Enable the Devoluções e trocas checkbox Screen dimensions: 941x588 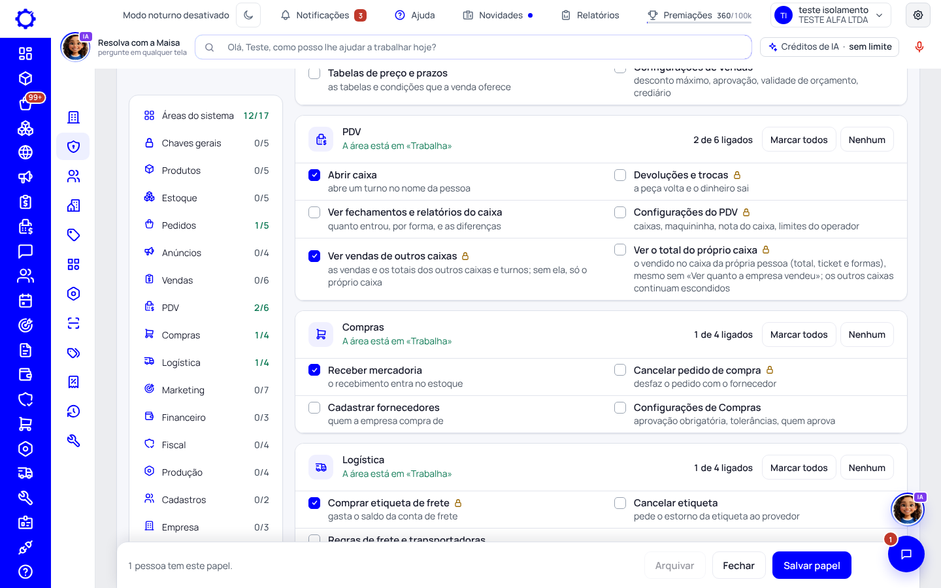tap(620, 175)
